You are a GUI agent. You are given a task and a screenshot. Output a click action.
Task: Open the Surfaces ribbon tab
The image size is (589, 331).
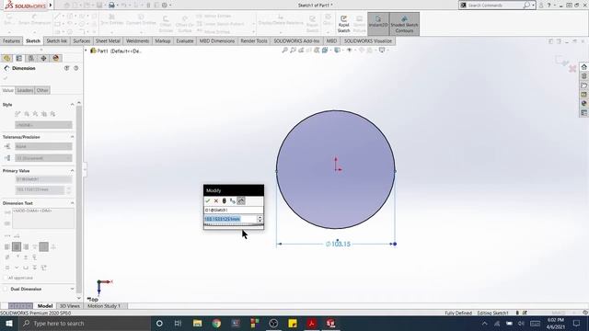(82, 40)
